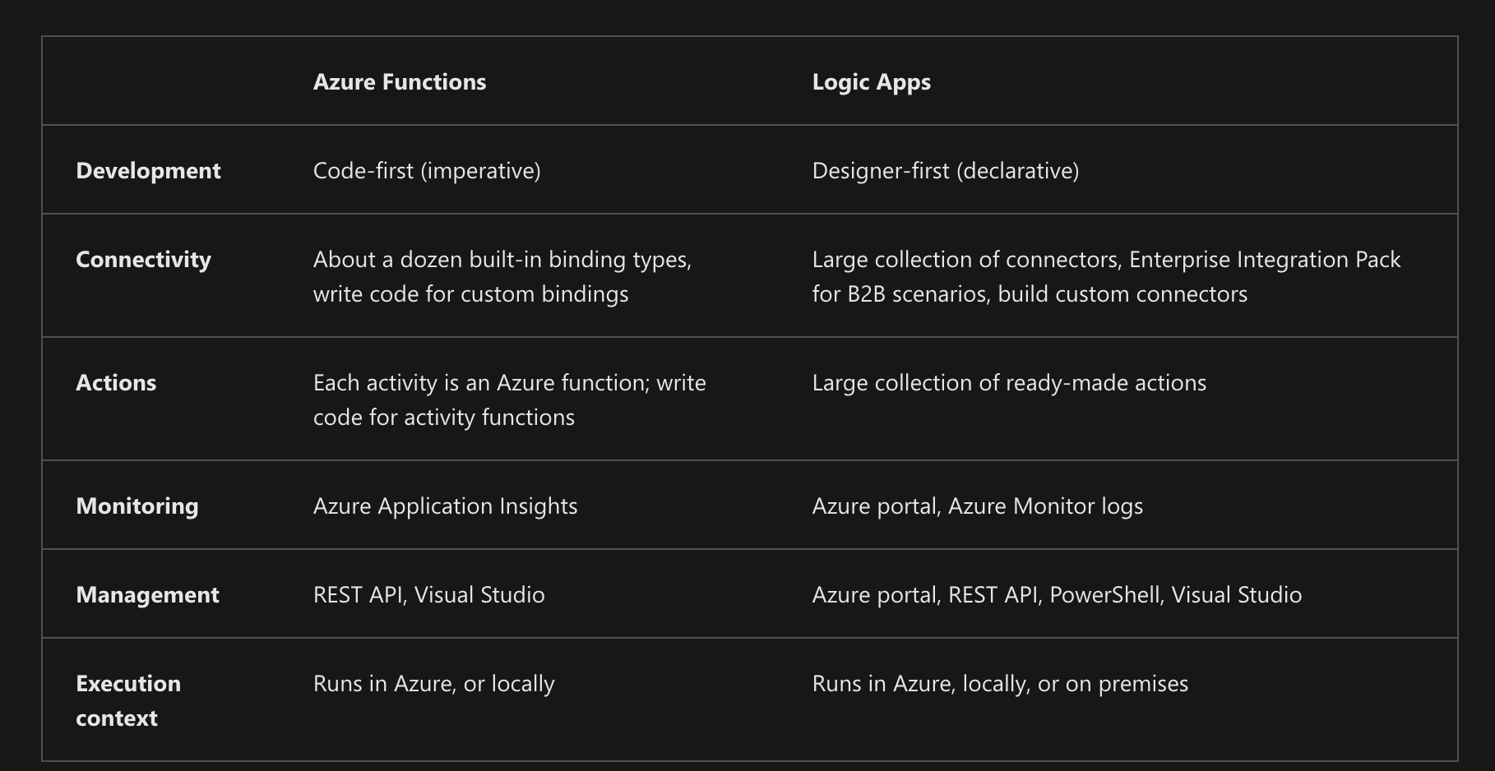Select the "Execution context" row label

[x=128, y=700]
